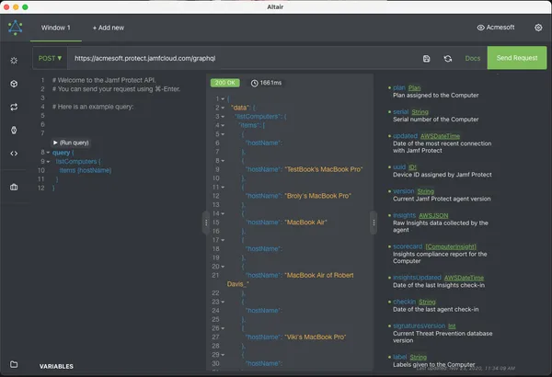
Task: Switch to the Window 1 tab
Action: coord(55,28)
